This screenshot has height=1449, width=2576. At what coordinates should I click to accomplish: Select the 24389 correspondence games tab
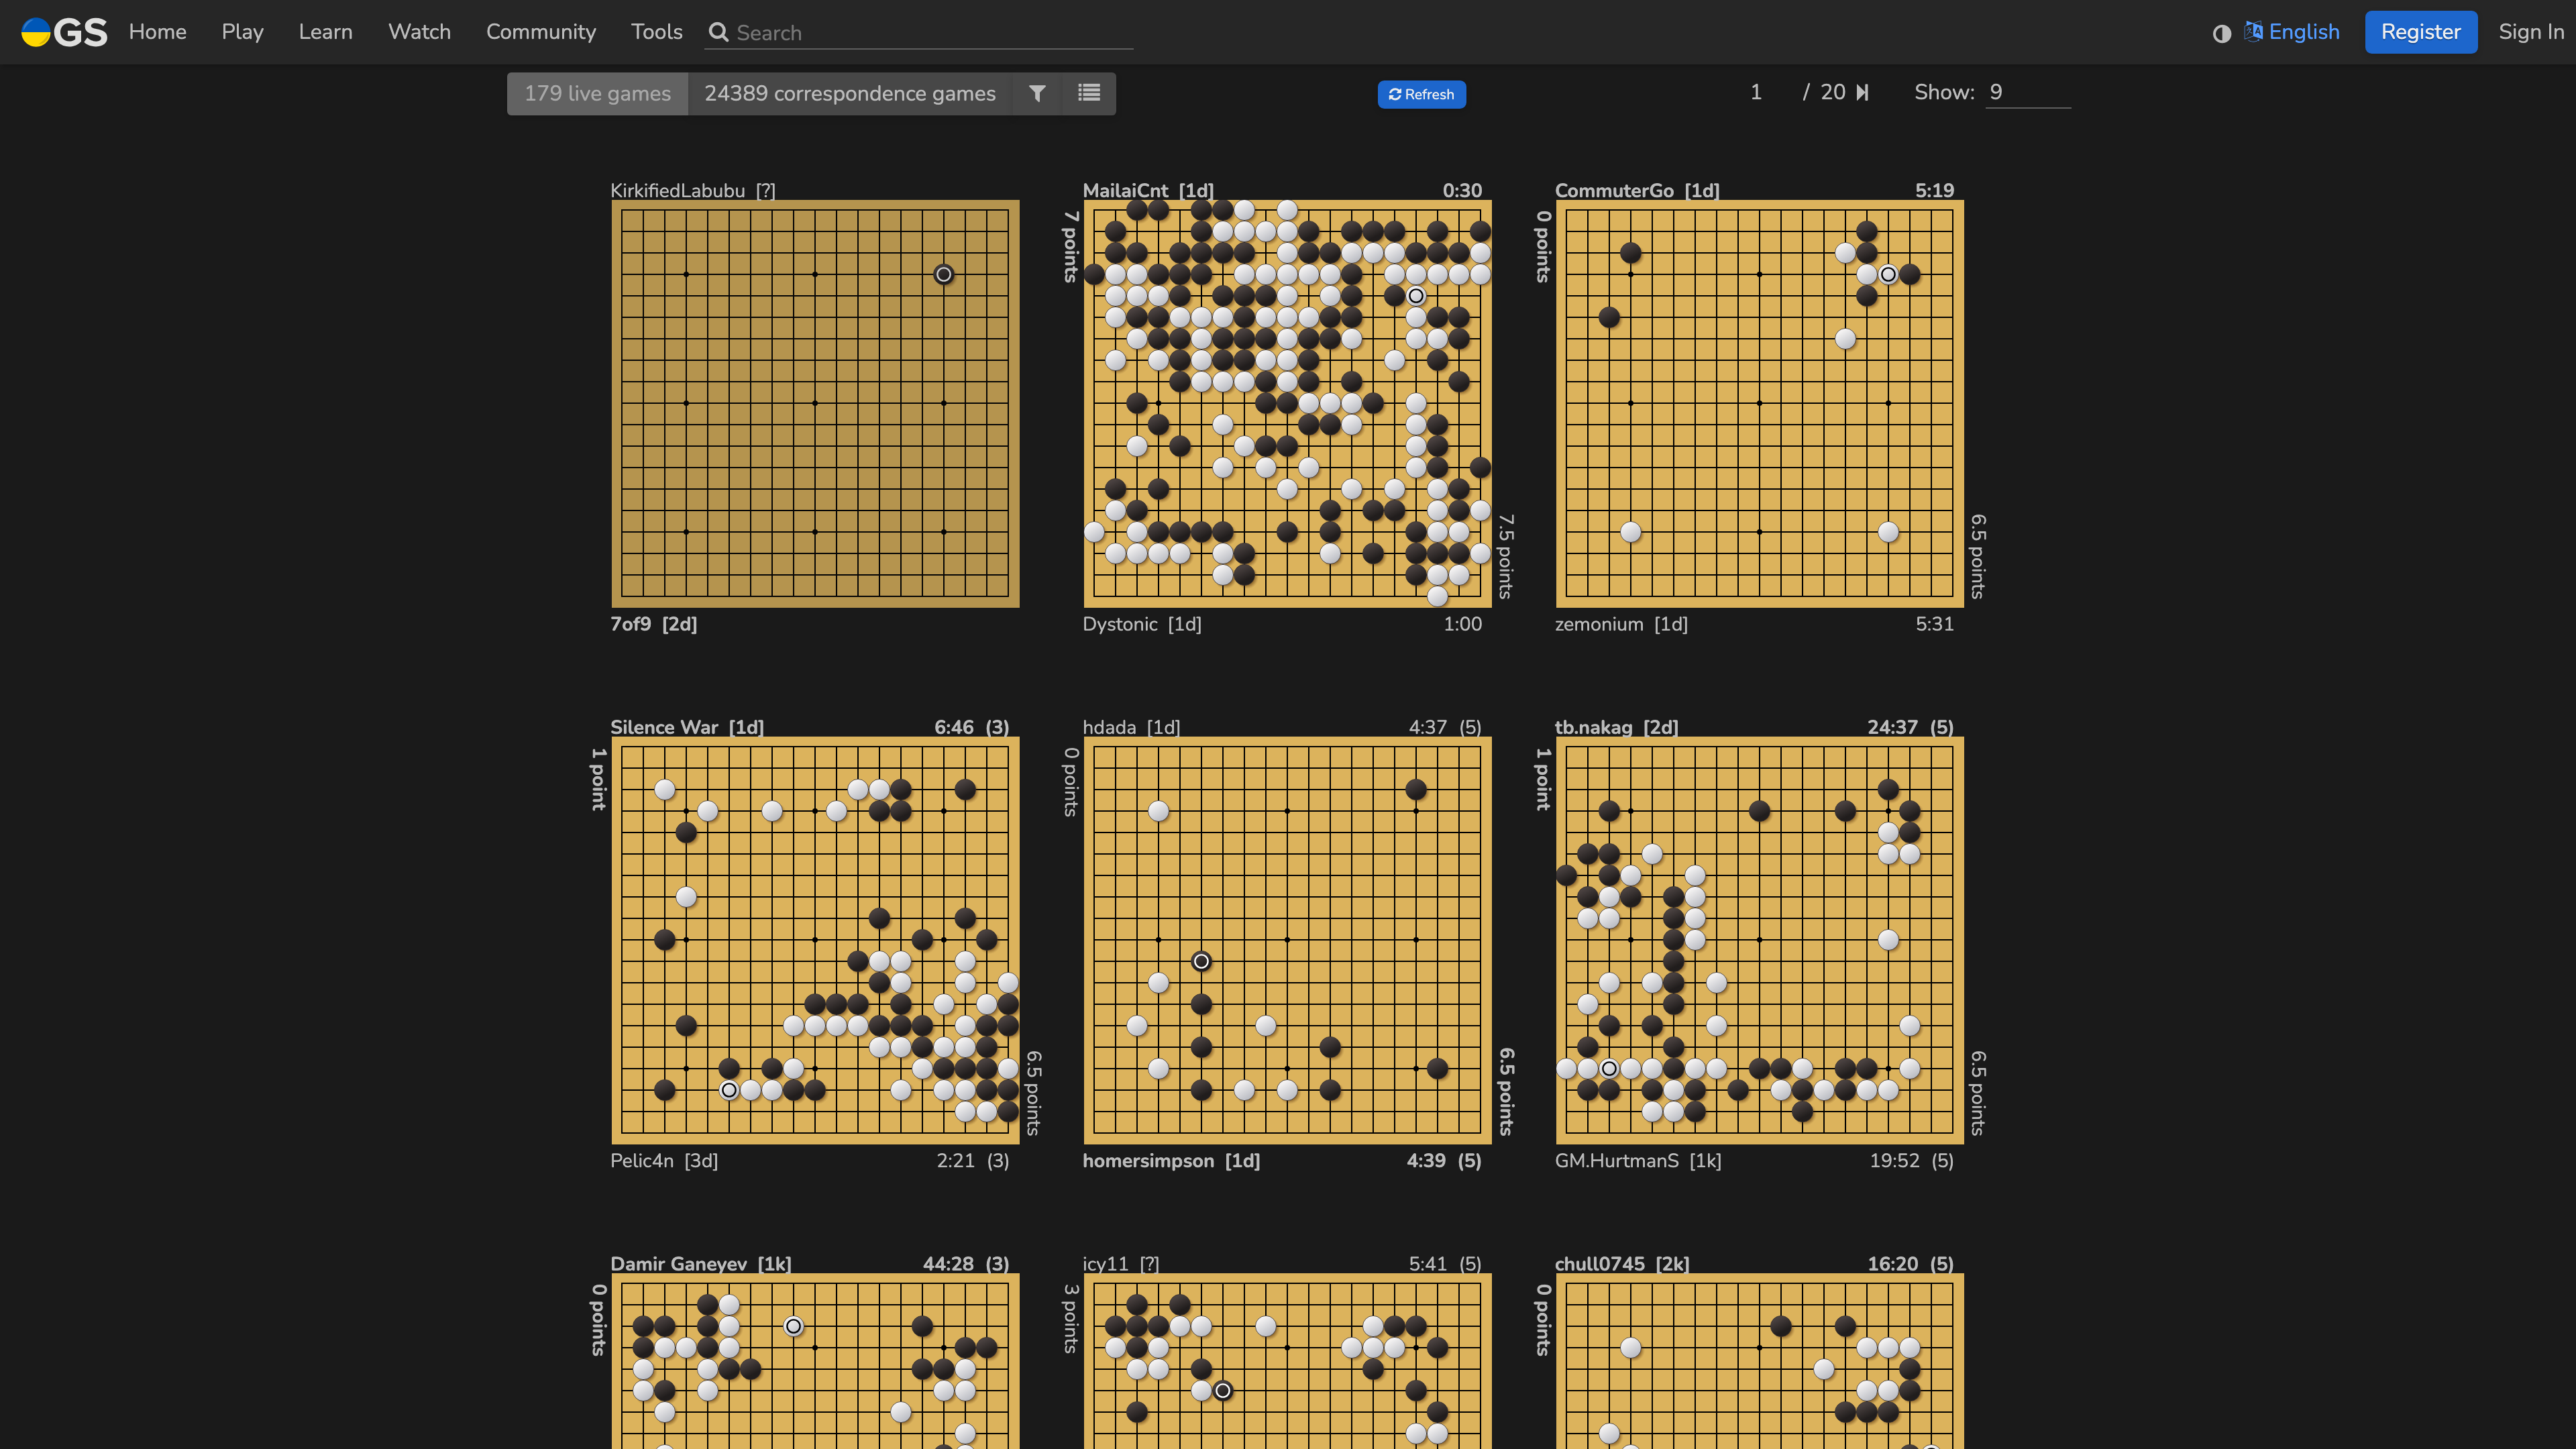click(850, 93)
